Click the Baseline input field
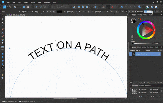 148,12
